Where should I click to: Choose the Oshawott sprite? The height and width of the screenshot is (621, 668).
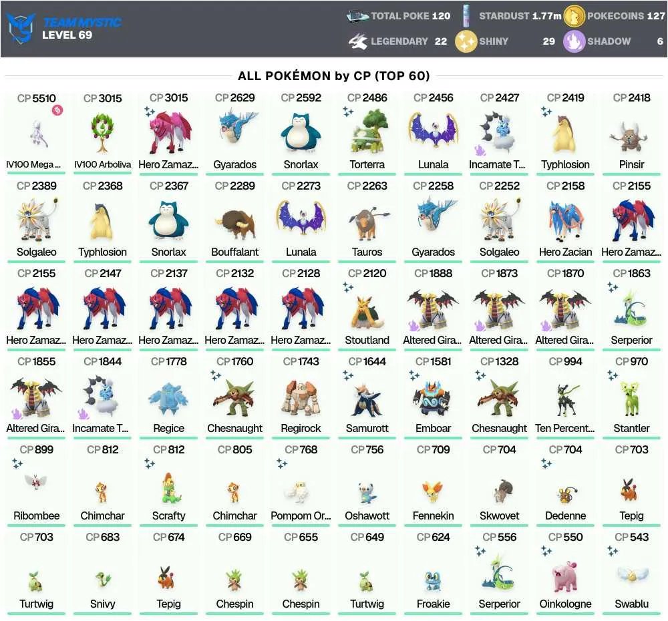point(367,493)
